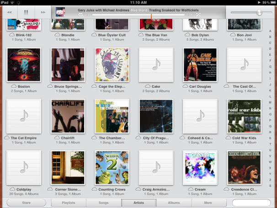Switch to the Songs tab

tap(103, 203)
